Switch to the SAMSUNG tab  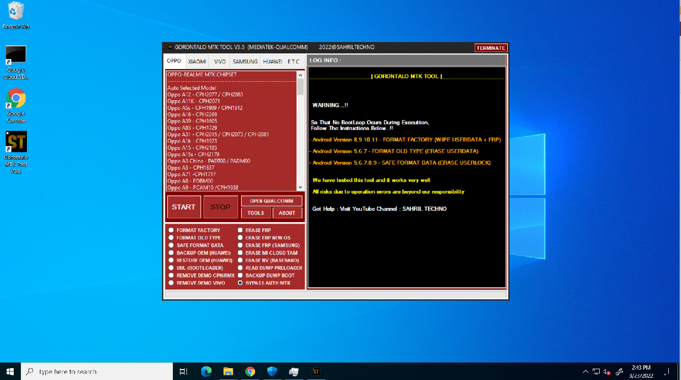pos(245,61)
